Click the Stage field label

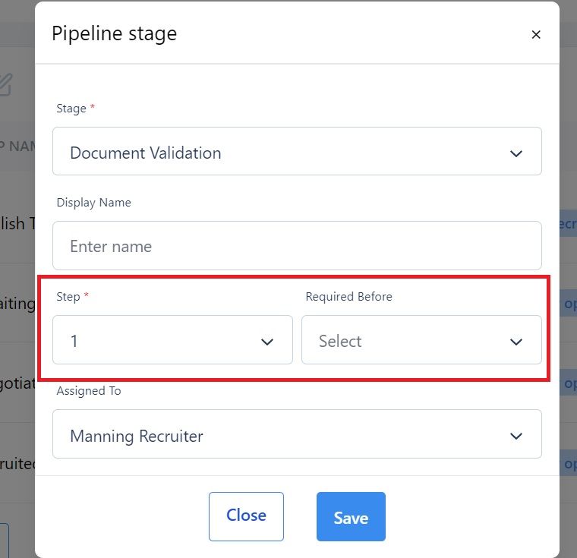tap(71, 109)
